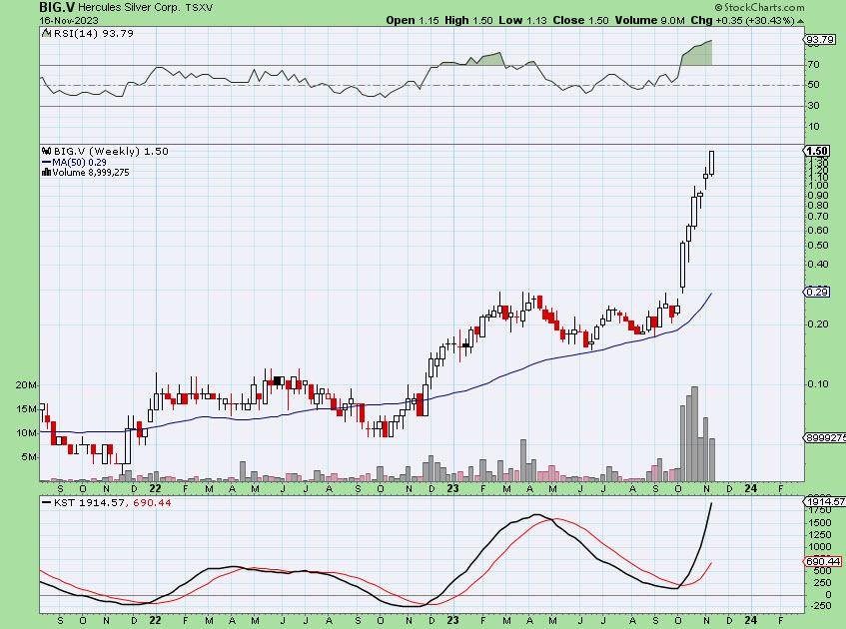The image size is (846, 629).
Task: Select the BIG.V ticker symbol in the title
Action: pos(57,8)
